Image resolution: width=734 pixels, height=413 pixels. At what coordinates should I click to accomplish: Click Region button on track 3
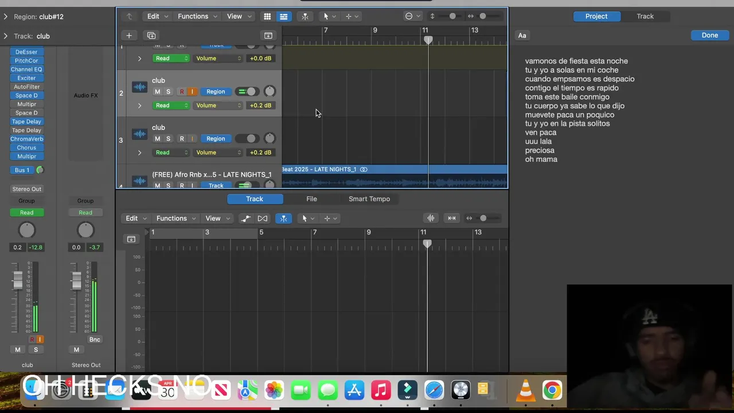216,139
